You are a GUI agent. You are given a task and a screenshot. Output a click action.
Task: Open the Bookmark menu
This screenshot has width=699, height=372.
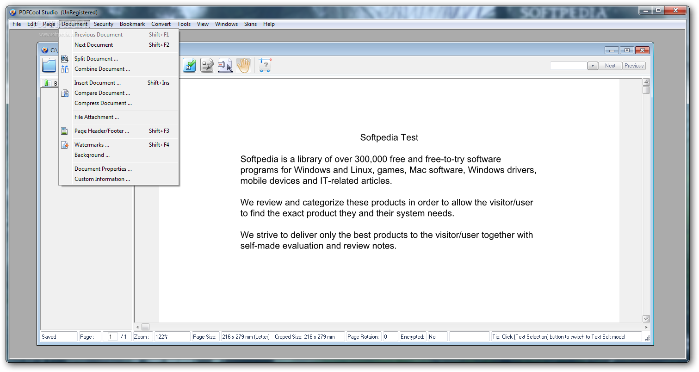(x=132, y=24)
